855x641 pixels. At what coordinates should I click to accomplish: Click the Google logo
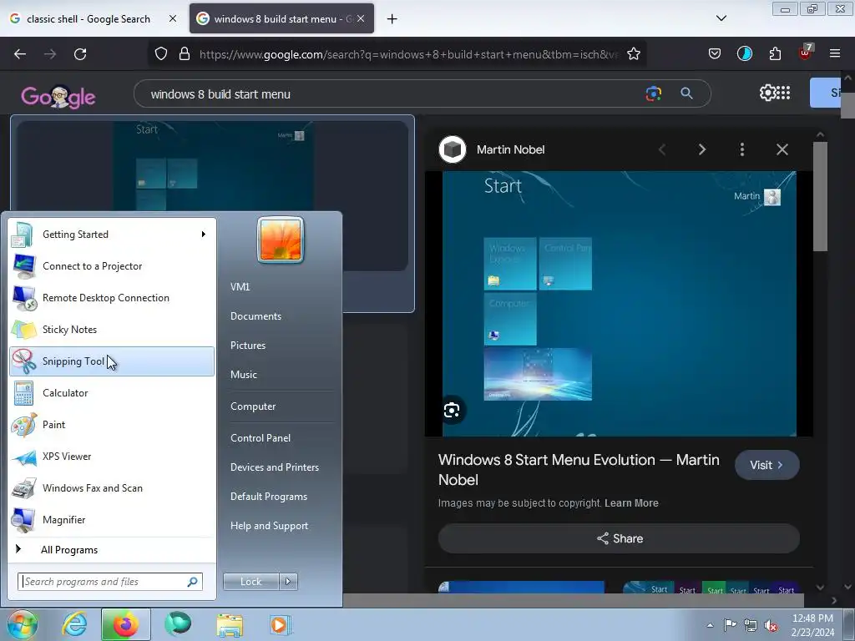coord(58,97)
